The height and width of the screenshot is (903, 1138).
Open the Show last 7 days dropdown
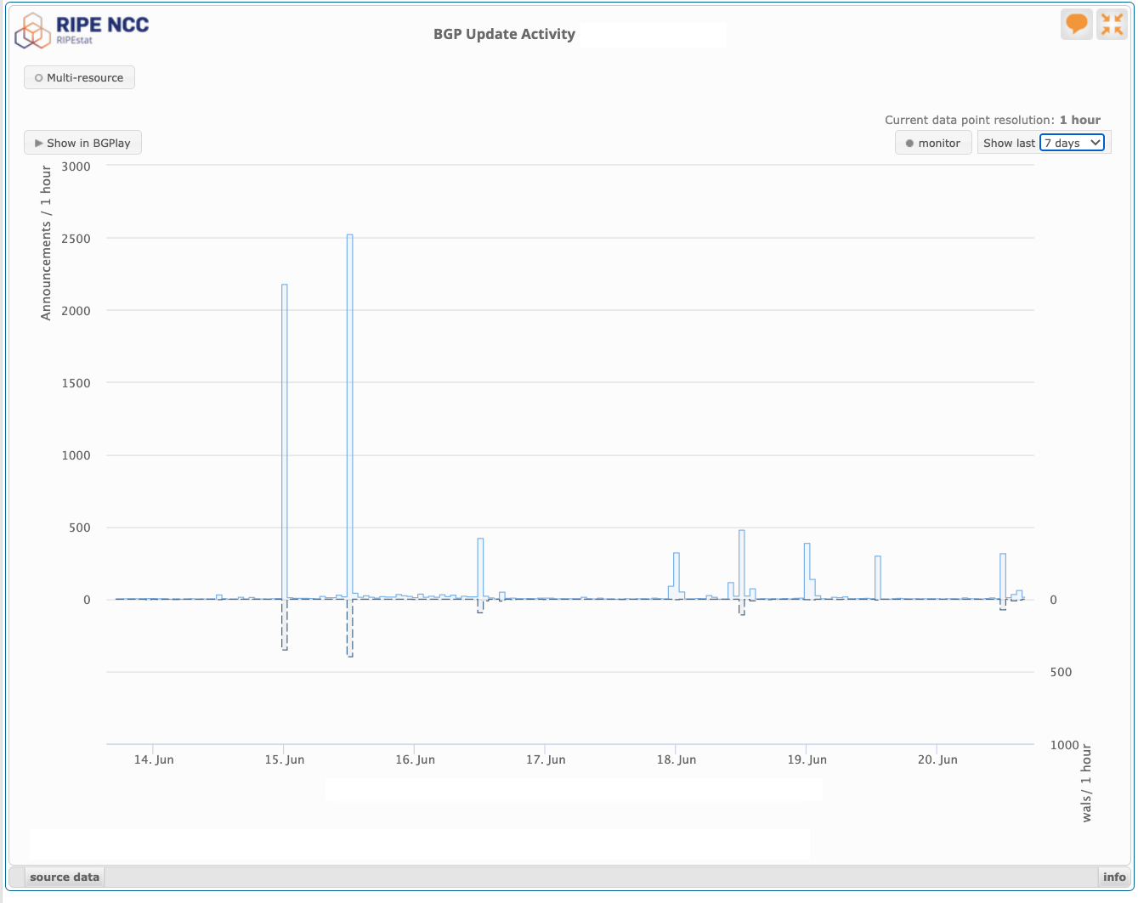pos(1073,143)
